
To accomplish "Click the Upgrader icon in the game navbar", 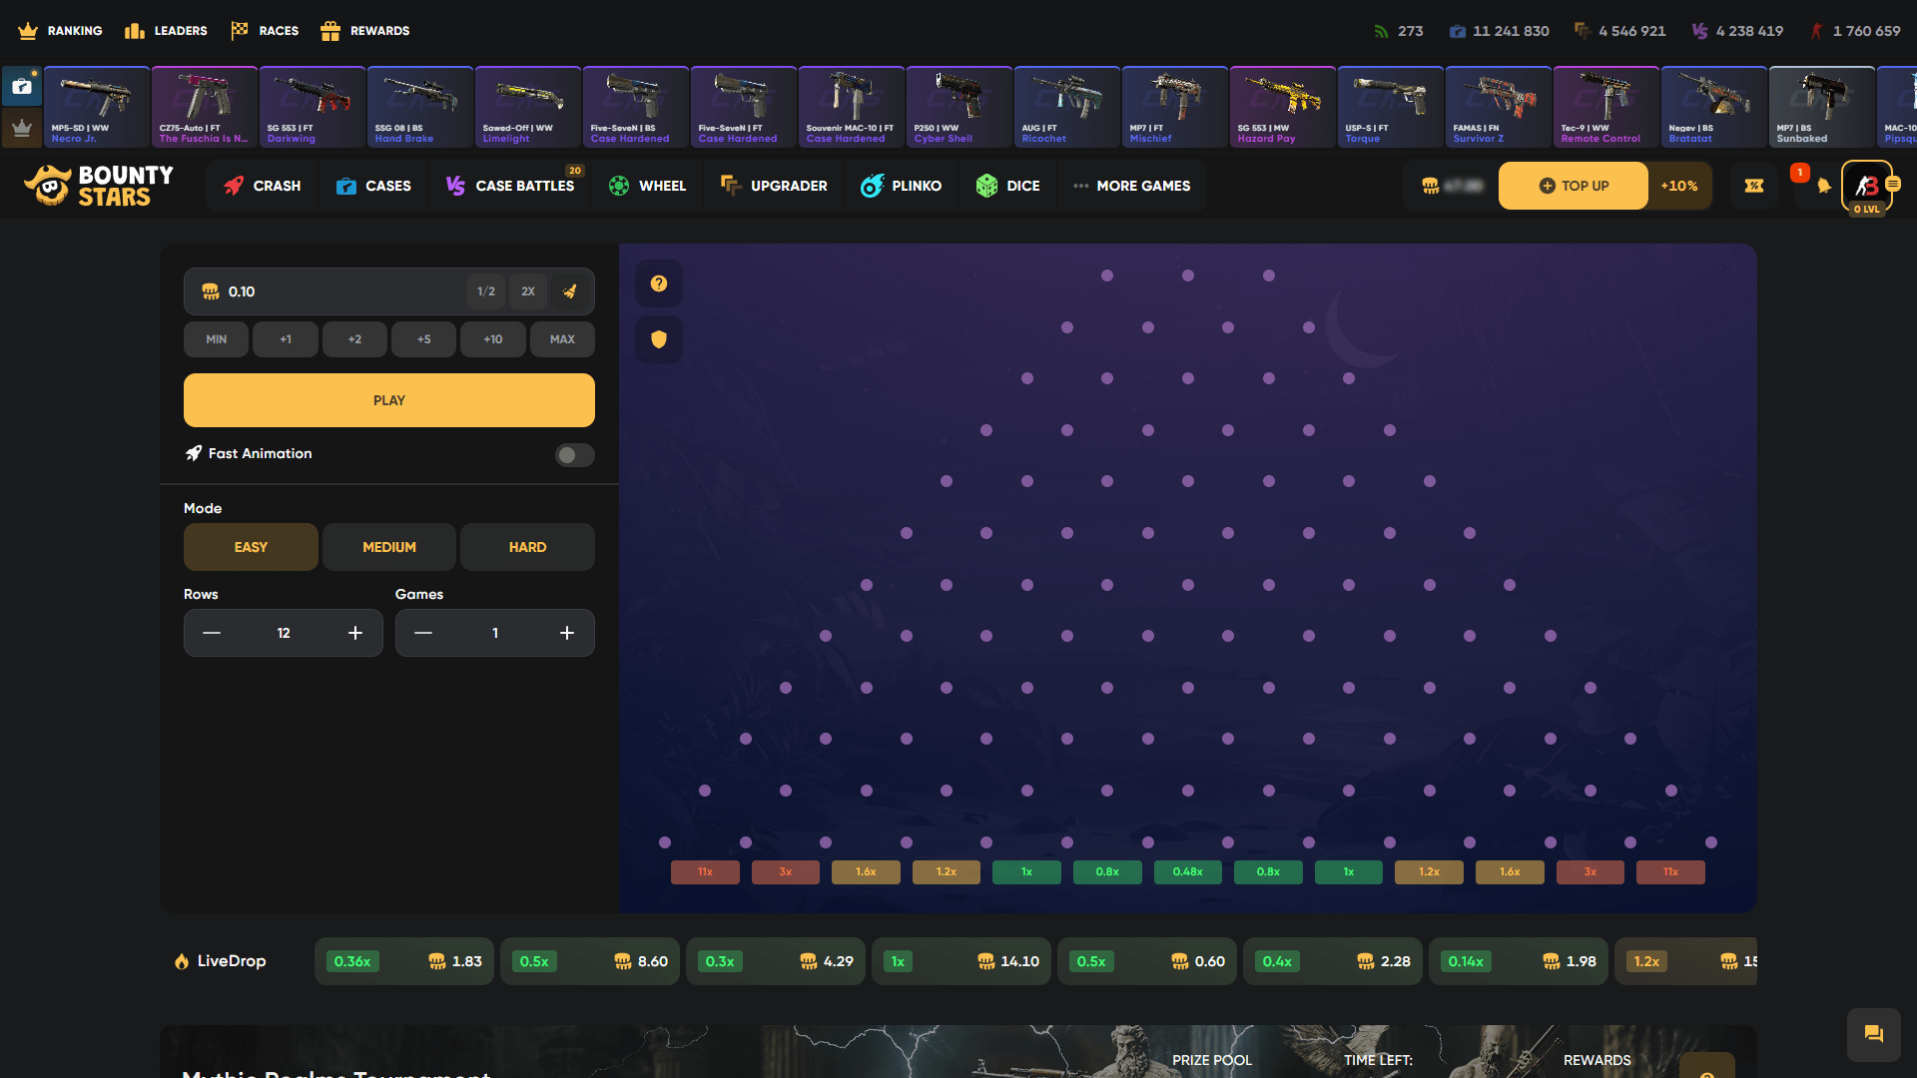I will point(731,186).
